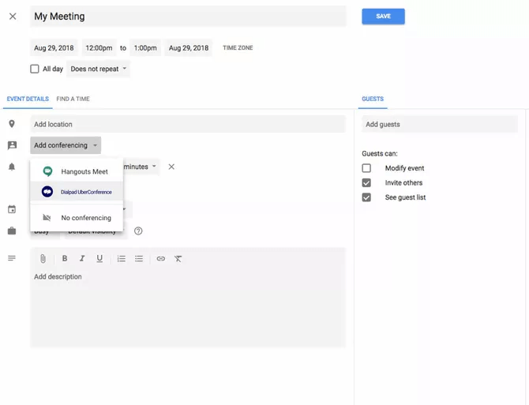Uncheck See guest list permission

366,197
